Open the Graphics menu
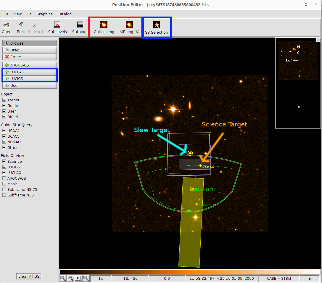This screenshot has height=283, width=322. pyautogui.click(x=44, y=14)
